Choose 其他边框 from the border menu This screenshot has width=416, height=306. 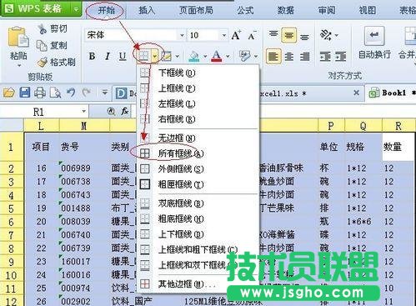(x=198, y=283)
